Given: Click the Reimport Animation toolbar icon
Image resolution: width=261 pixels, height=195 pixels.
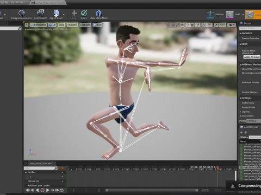Looking at the screenshot, I should click(x=22, y=13).
